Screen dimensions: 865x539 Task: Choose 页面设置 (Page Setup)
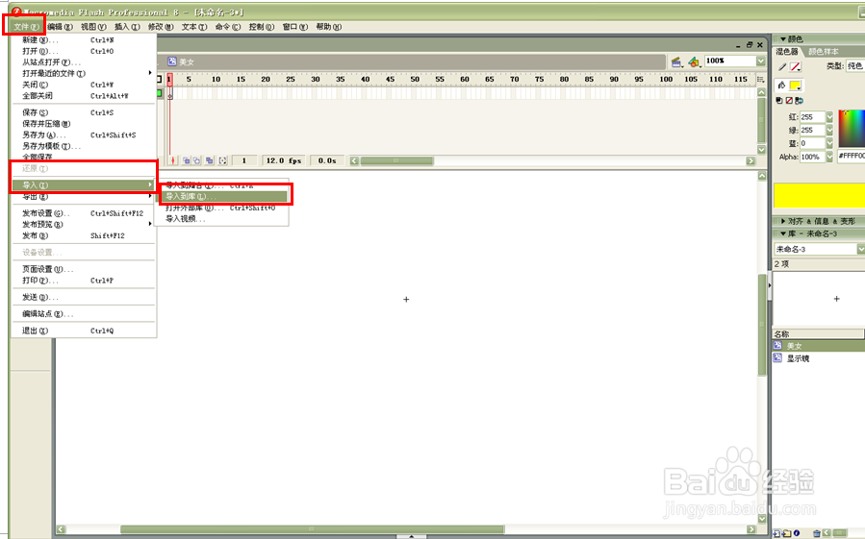point(84,269)
